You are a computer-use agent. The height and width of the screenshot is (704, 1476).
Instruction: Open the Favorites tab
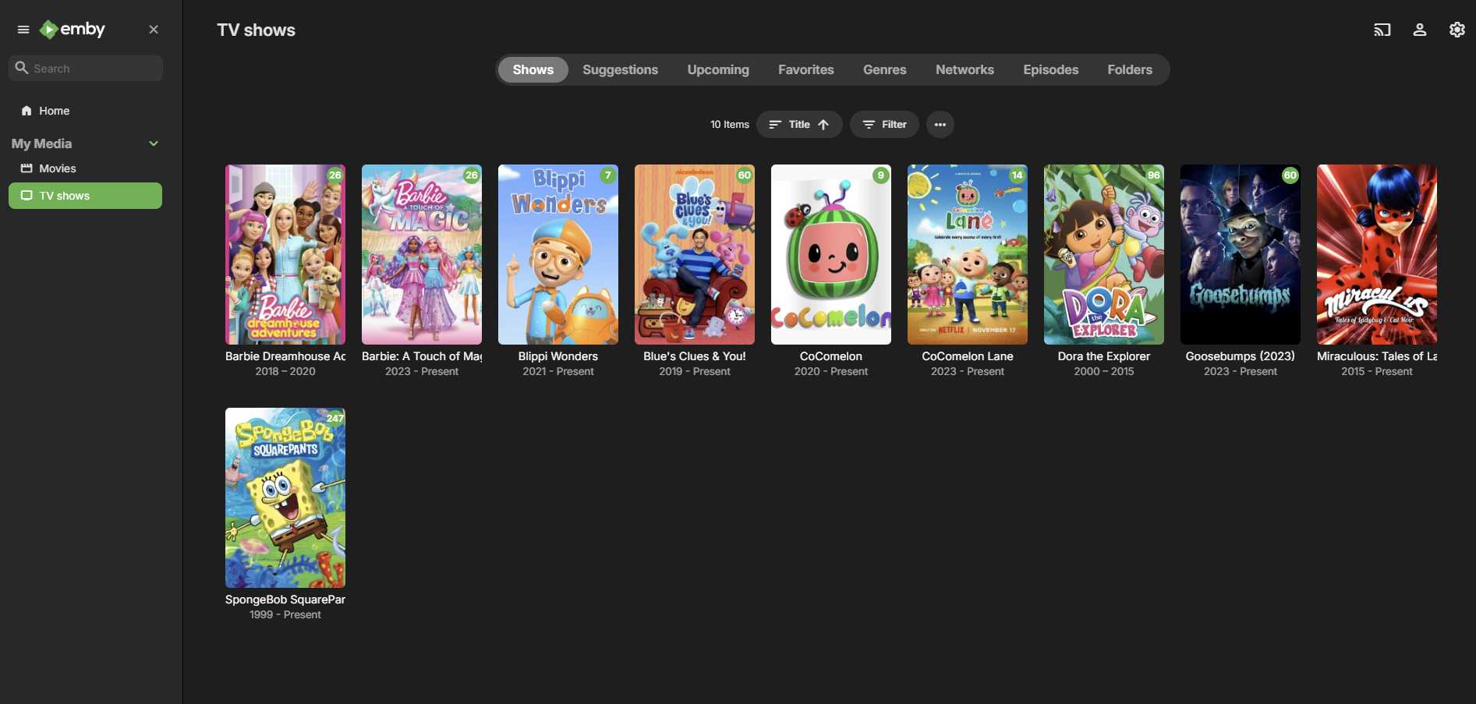point(806,69)
